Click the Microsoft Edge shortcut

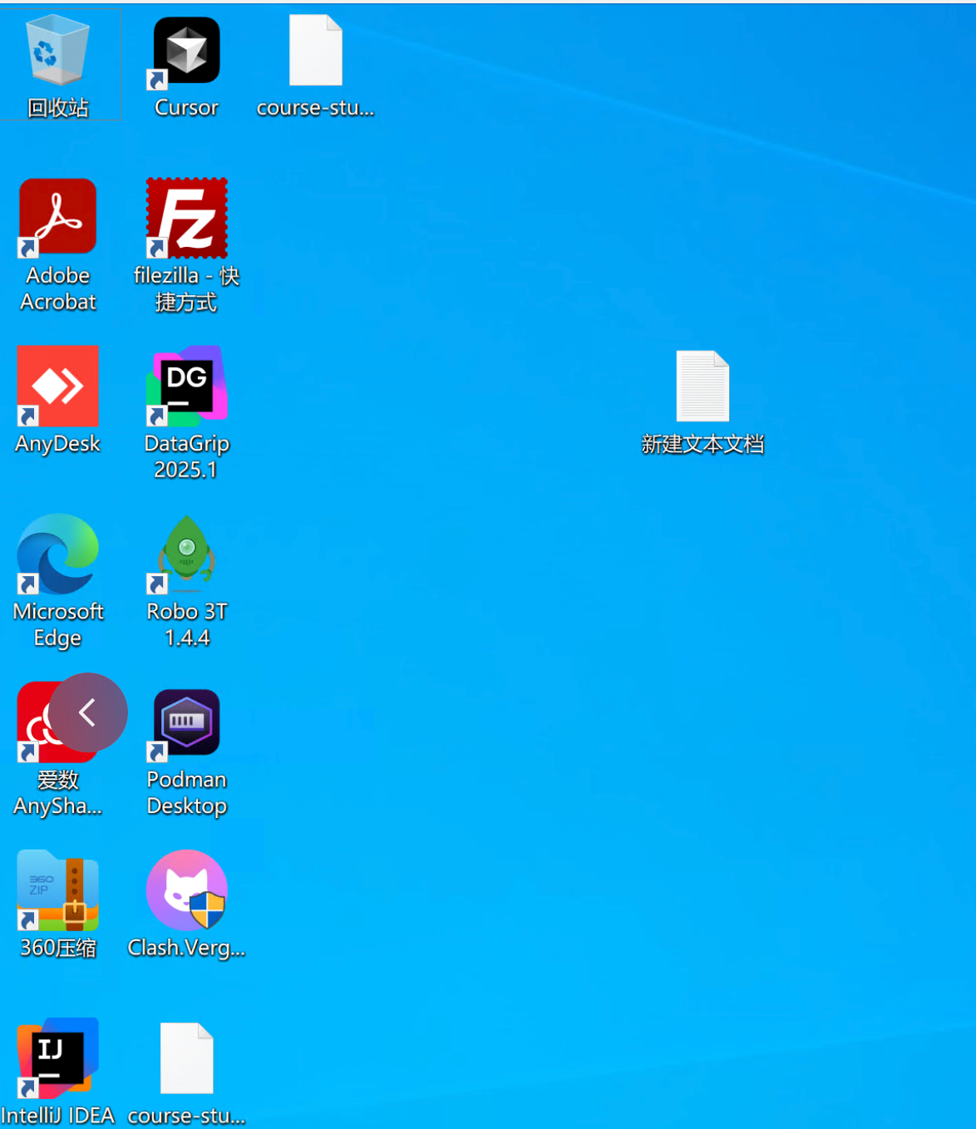click(57, 555)
